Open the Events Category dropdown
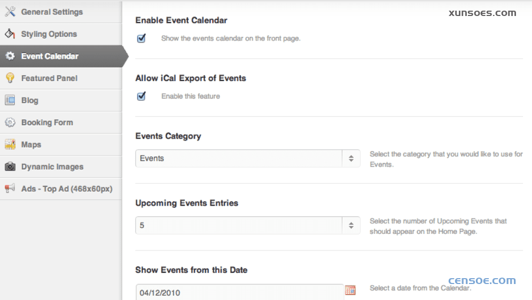Screen dimensions: 532x300 click(248, 158)
